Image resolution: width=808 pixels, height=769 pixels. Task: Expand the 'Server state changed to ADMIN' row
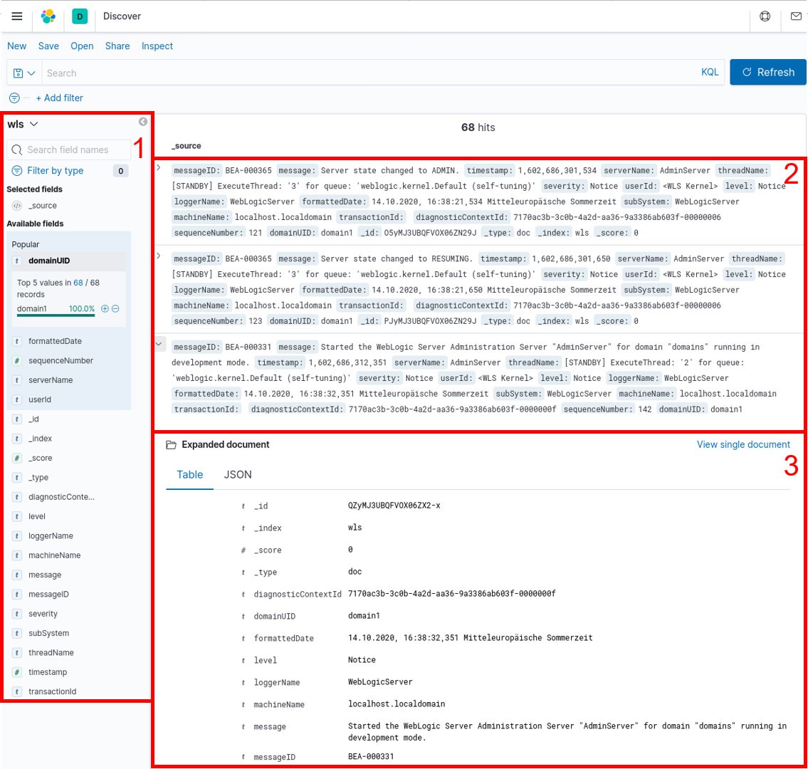[159, 167]
